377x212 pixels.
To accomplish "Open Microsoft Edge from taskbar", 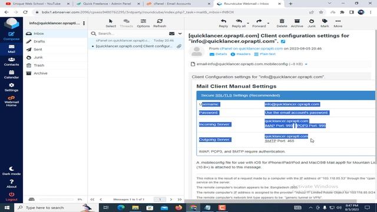I will tap(121, 207).
